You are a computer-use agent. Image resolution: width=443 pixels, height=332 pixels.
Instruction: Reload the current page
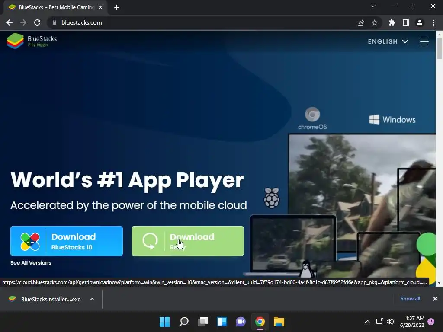[37, 22]
